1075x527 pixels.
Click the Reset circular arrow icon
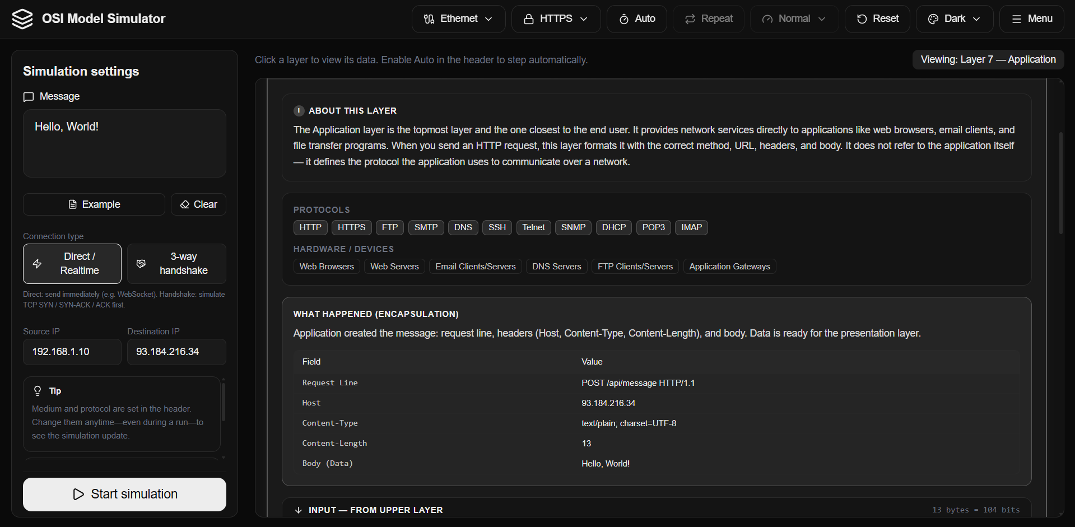pos(862,19)
